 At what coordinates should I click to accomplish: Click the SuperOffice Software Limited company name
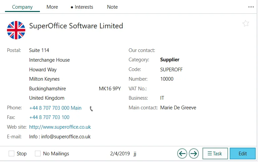(x=76, y=26)
